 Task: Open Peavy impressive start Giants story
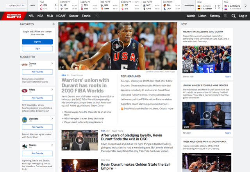click(x=35, y=80)
